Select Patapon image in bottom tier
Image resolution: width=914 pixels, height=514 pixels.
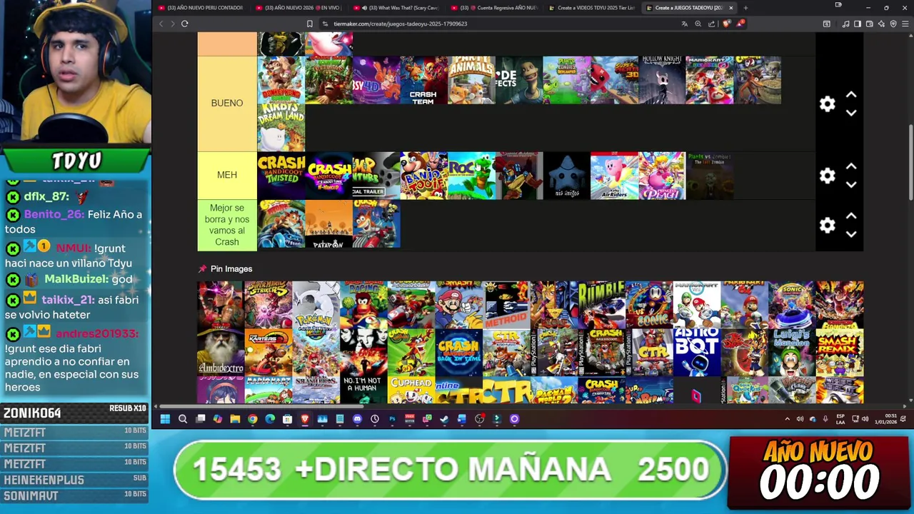(328, 224)
